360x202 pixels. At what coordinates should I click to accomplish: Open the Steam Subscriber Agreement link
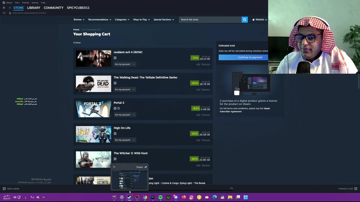click(245, 110)
